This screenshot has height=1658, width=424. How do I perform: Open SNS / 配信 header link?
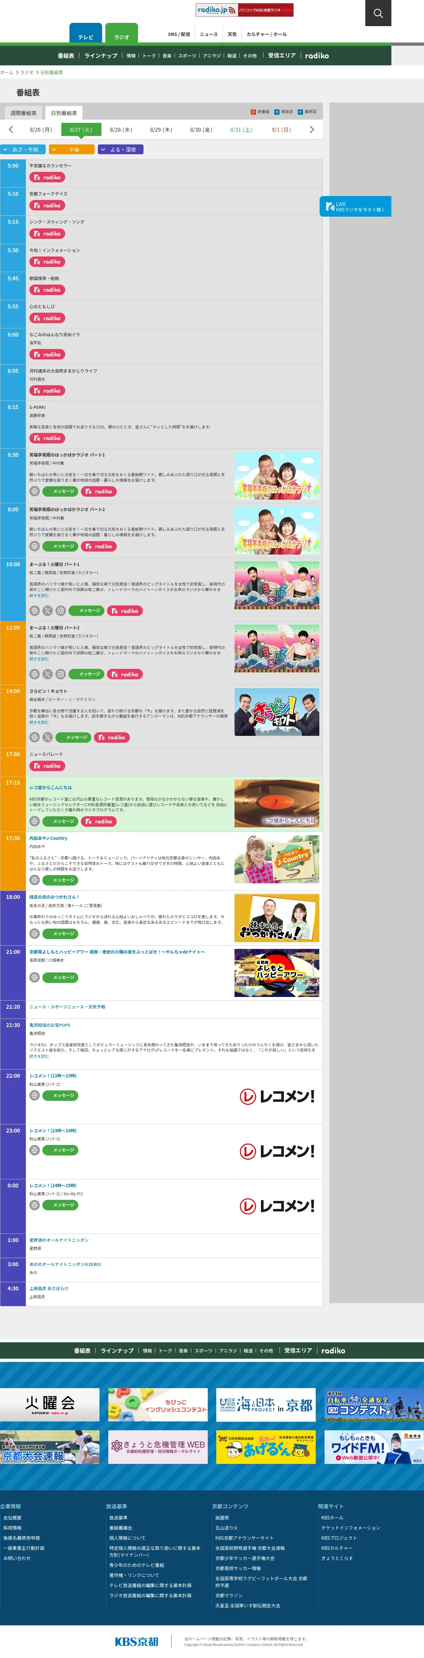[x=179, y=35]
